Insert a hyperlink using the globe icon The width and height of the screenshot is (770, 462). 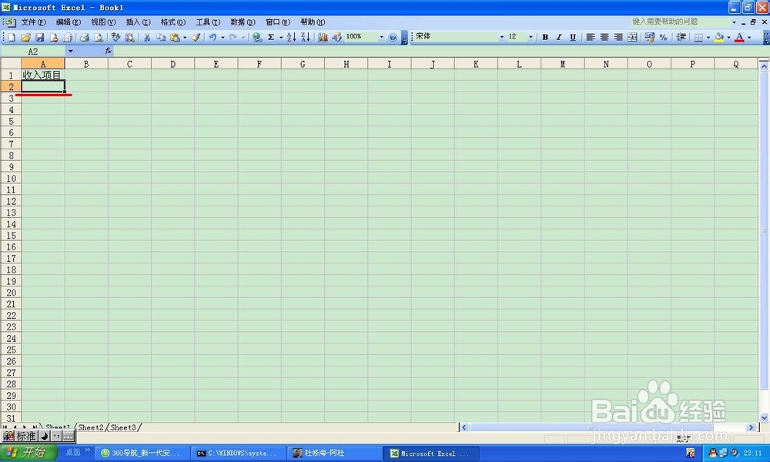[257, 37]
